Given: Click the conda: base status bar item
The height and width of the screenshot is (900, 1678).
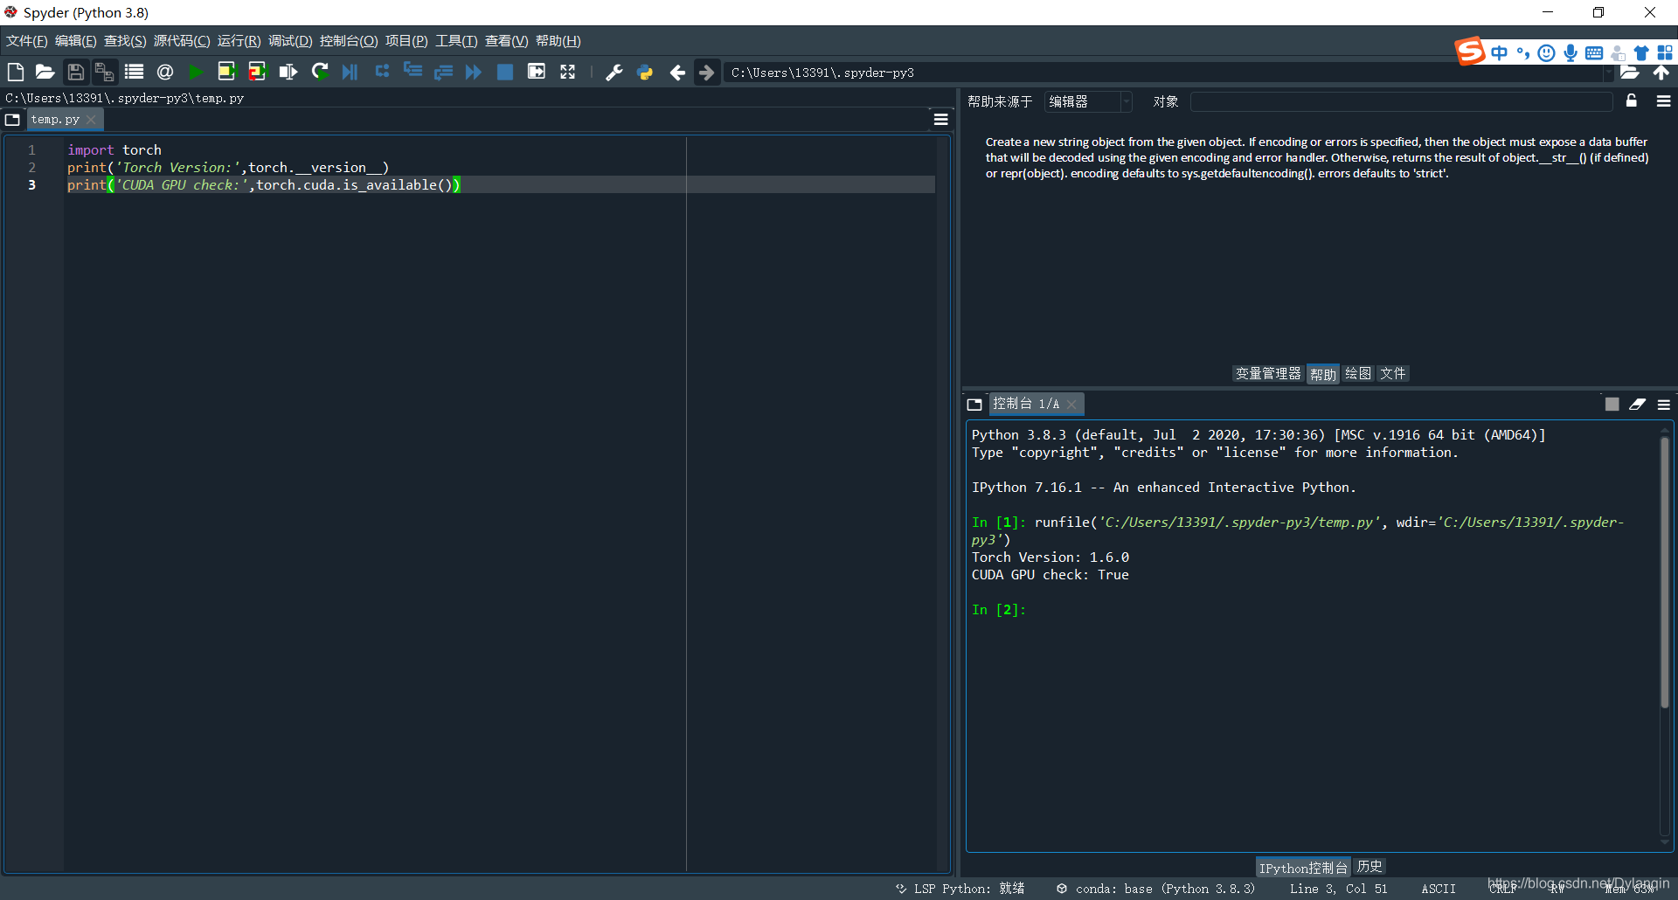Looking at the screenshot, I should pyautogui.click(x=1156, y=889).
